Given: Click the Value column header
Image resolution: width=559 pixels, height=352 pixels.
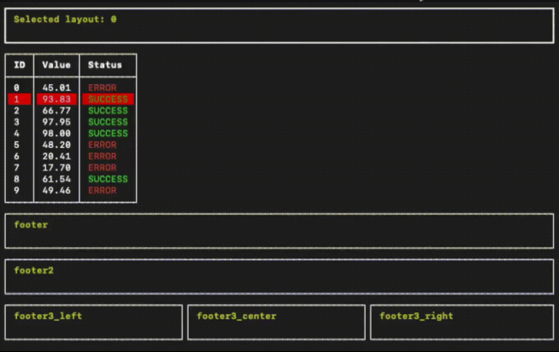Looking at the screenshot, I should (x=56, y=65).
